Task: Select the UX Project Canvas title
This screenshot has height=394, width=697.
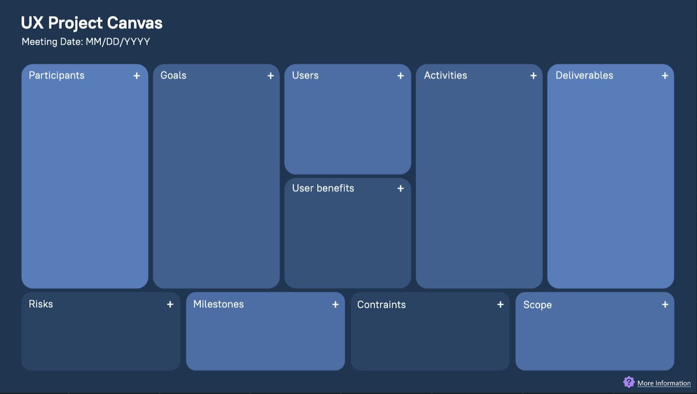Action: click(x=91, y=23)
